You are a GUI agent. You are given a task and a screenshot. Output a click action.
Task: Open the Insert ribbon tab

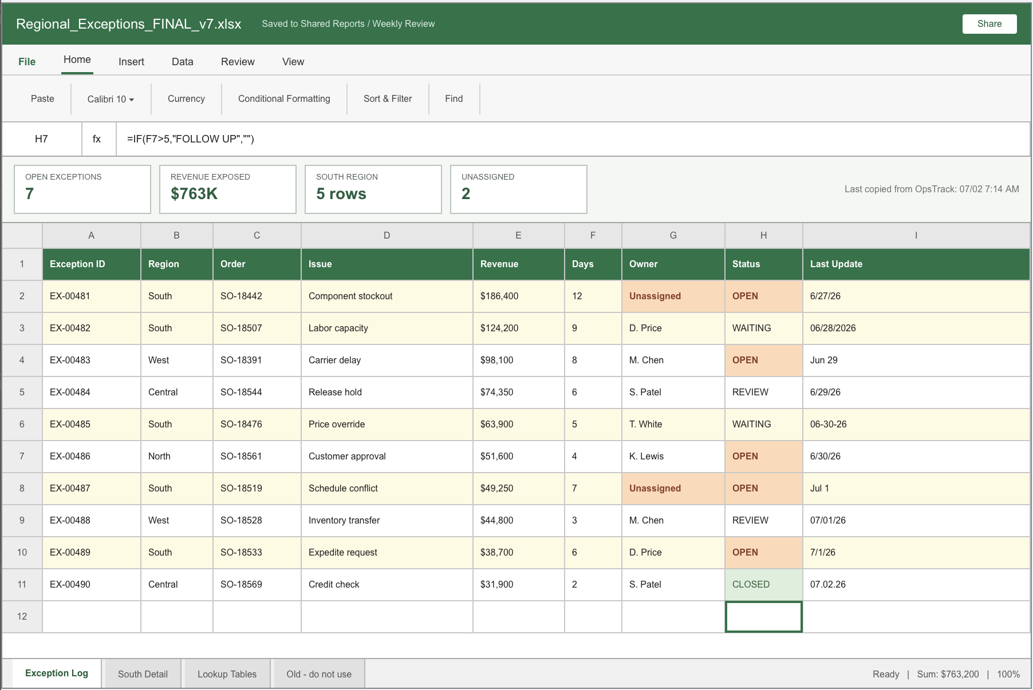[131, 61]
